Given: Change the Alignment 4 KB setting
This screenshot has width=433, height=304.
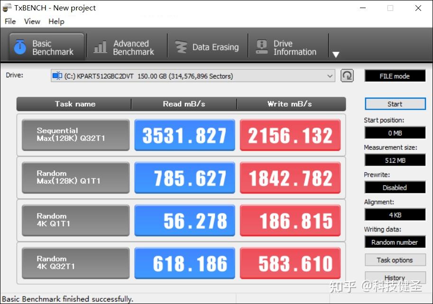Looking at the screenshot, I should click(x=395, y=215).
